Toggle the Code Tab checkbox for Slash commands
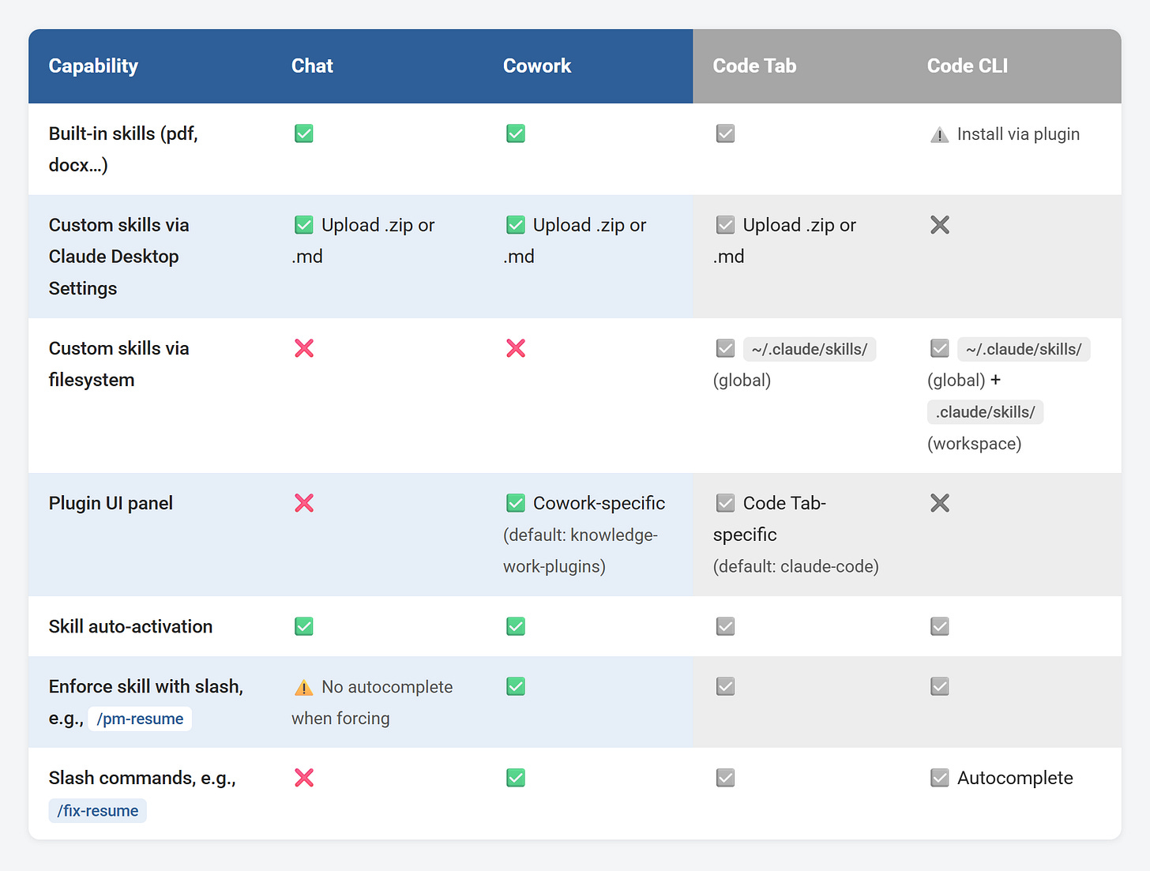Image resolution: width=1150 pixels, height=871 pixels. click(x=725, y=778)
